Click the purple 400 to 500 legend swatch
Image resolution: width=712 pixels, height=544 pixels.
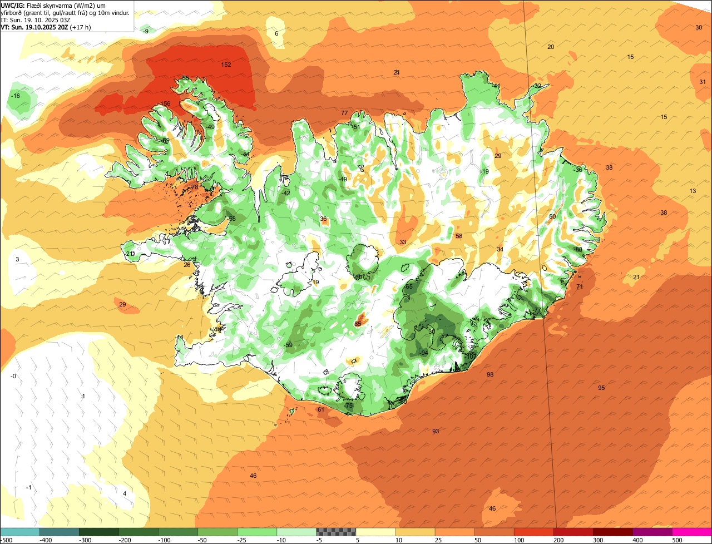[652, 532]
